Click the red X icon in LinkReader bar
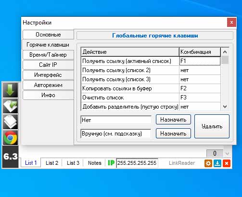 click(227, 163)
